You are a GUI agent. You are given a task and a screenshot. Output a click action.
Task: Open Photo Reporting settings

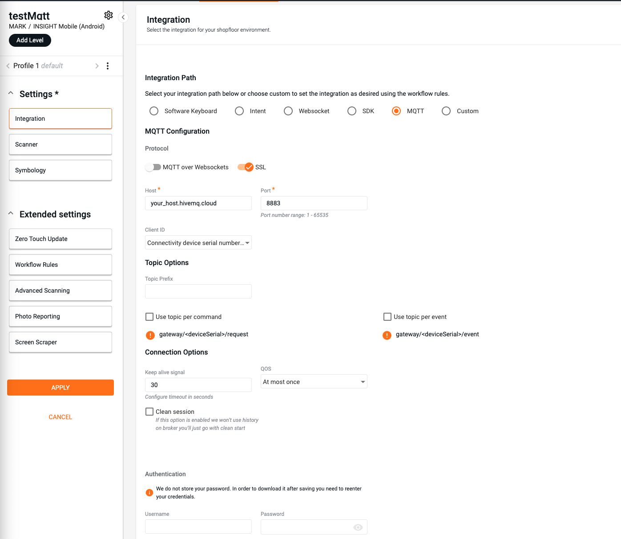pyautogui.click(x=60, y=316)
